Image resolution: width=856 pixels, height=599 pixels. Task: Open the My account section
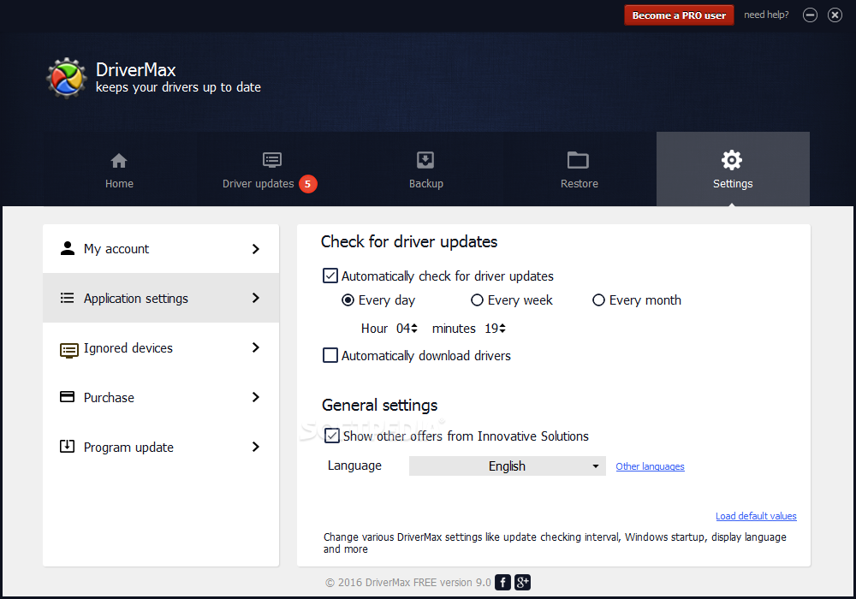[x=161, y=249]
